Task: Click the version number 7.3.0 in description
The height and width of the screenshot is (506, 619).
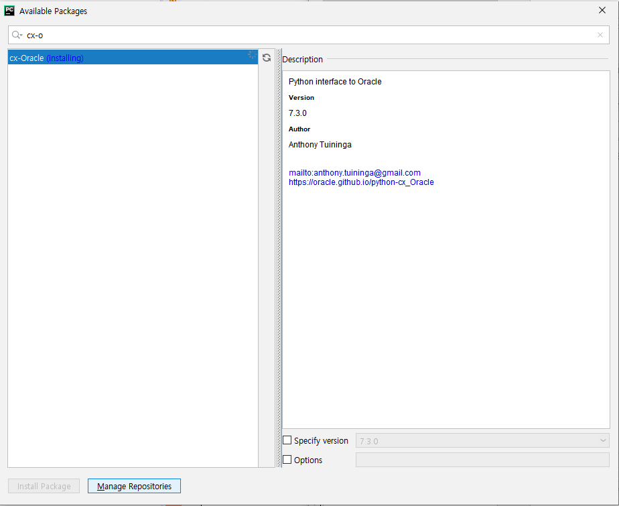Action: coord(297,113)
